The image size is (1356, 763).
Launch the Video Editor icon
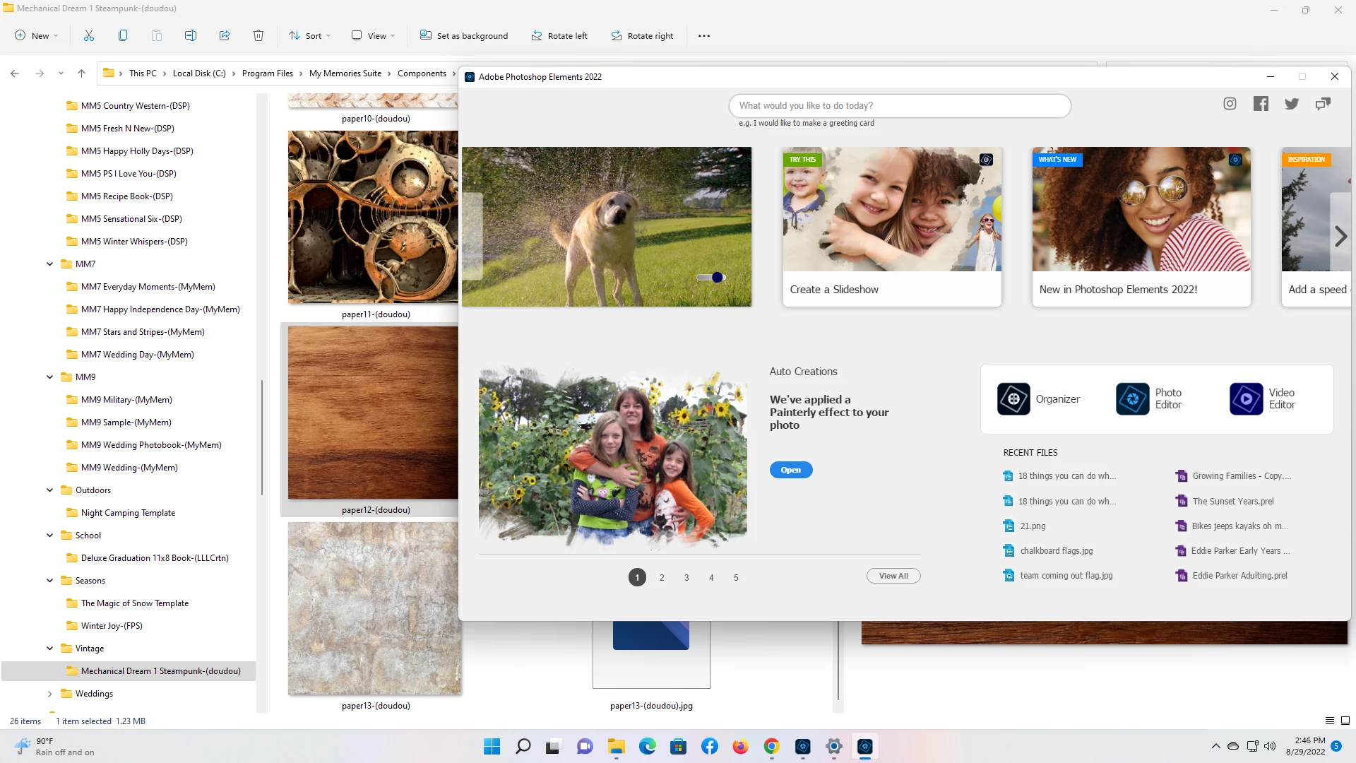[x=1246, y=399]
